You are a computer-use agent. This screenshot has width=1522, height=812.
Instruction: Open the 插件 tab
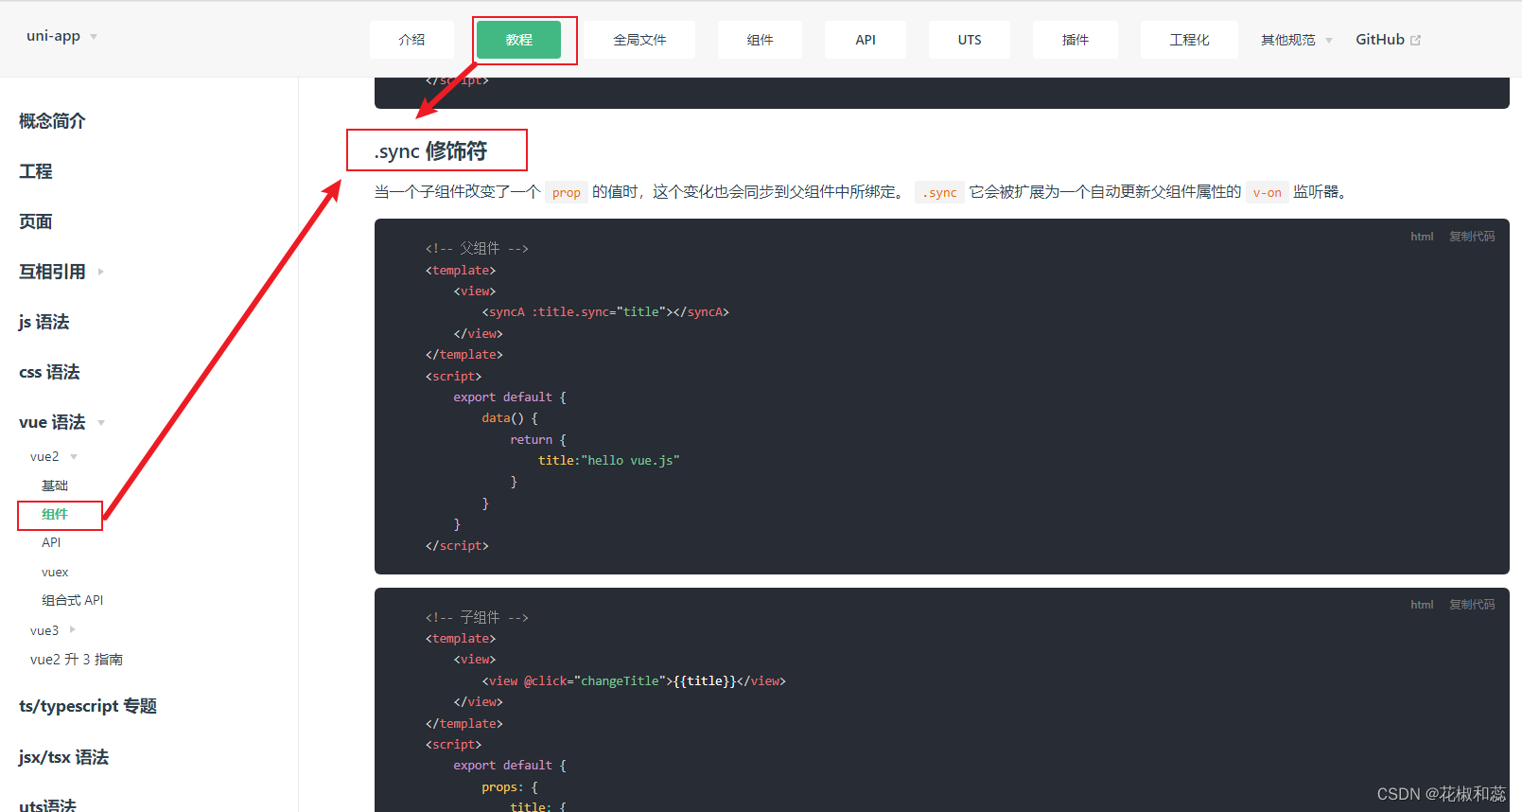pyautogui.click(x=1076, y=40)
